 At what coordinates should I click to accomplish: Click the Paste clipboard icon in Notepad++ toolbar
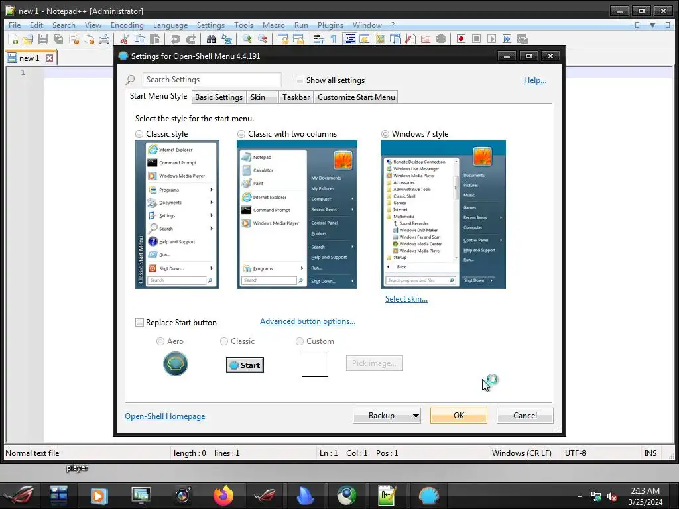click(155, 39)
